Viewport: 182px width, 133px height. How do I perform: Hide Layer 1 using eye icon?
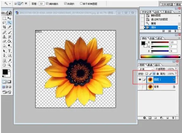click(140, 80)
